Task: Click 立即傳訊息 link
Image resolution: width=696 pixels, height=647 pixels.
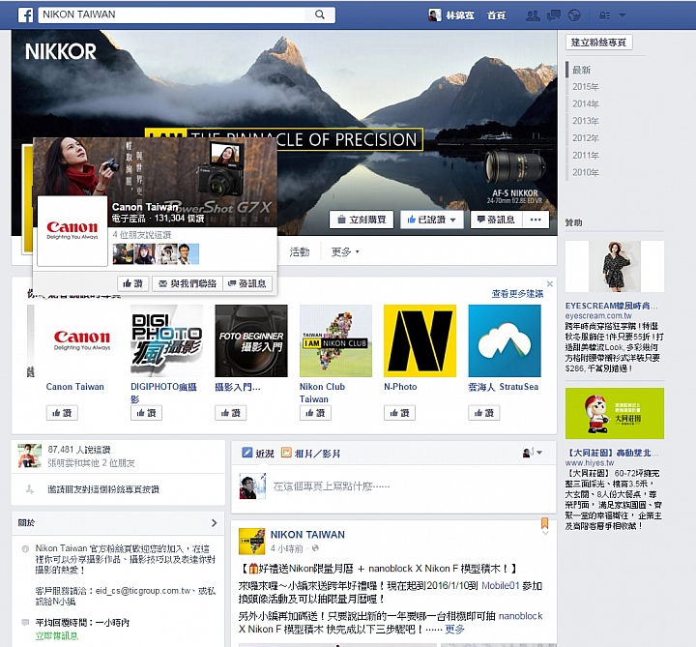Action: 57,636
